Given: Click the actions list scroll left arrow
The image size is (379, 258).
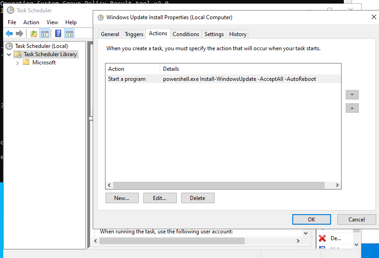Looking at the screenshot, I should pos(109,185).
